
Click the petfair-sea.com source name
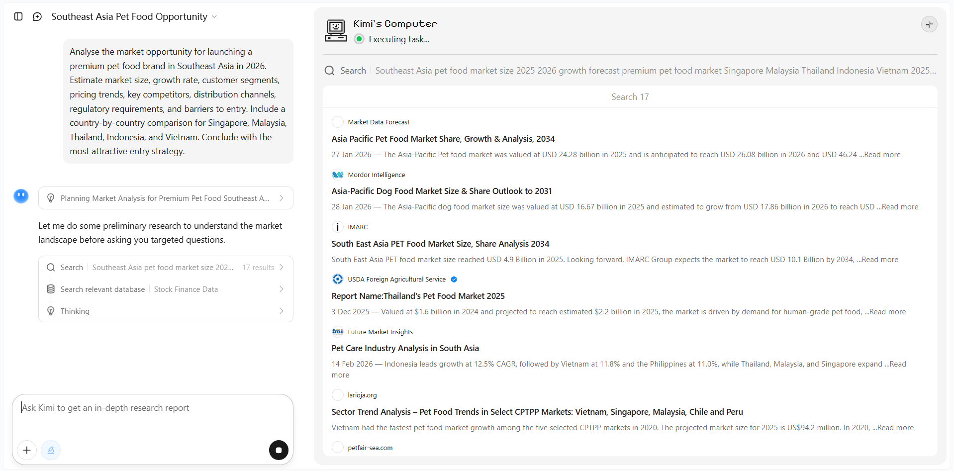pyautogui.click(x=370, y=448)
